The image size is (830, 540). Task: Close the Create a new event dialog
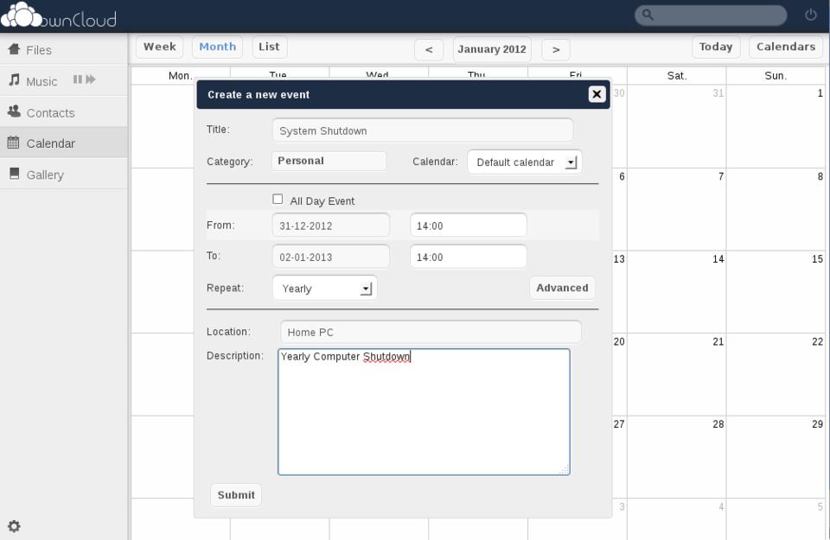[597, 94]
